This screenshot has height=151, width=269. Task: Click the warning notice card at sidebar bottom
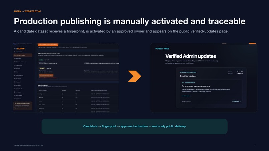23,106
